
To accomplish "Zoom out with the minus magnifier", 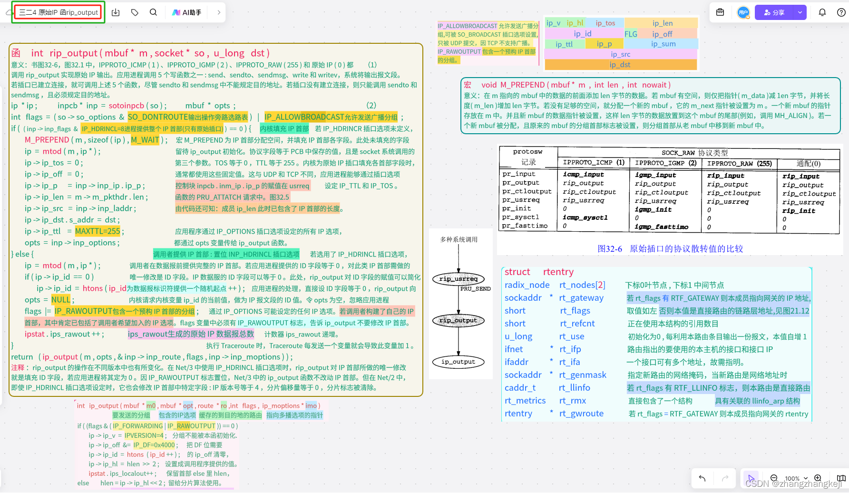I will click(x=774, y=478).
